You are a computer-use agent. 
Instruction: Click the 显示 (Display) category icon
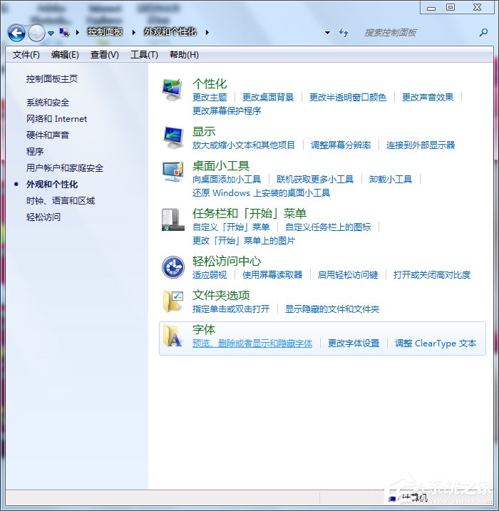click(x=173, y=137)
